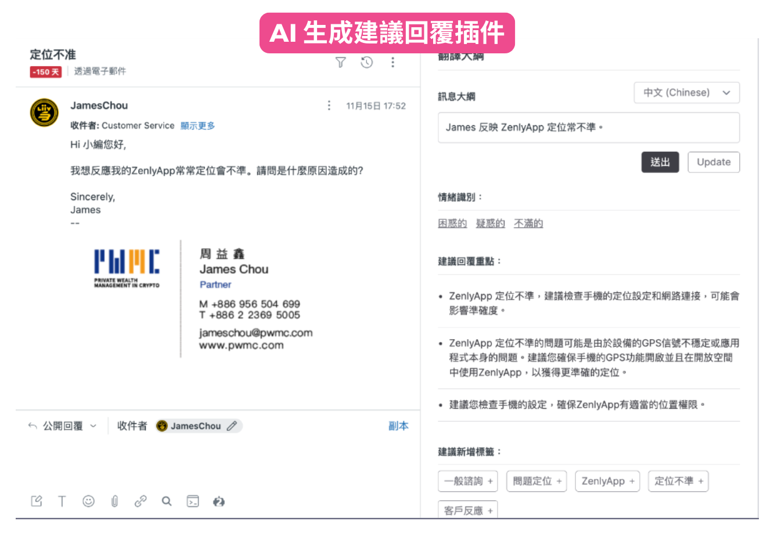Open the ticket filter funnel icon
This screenshot has width=778, height=534.
(x=341, y=63)
